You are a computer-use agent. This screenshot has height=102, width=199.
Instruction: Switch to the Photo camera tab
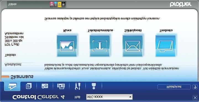pos(45,86)
